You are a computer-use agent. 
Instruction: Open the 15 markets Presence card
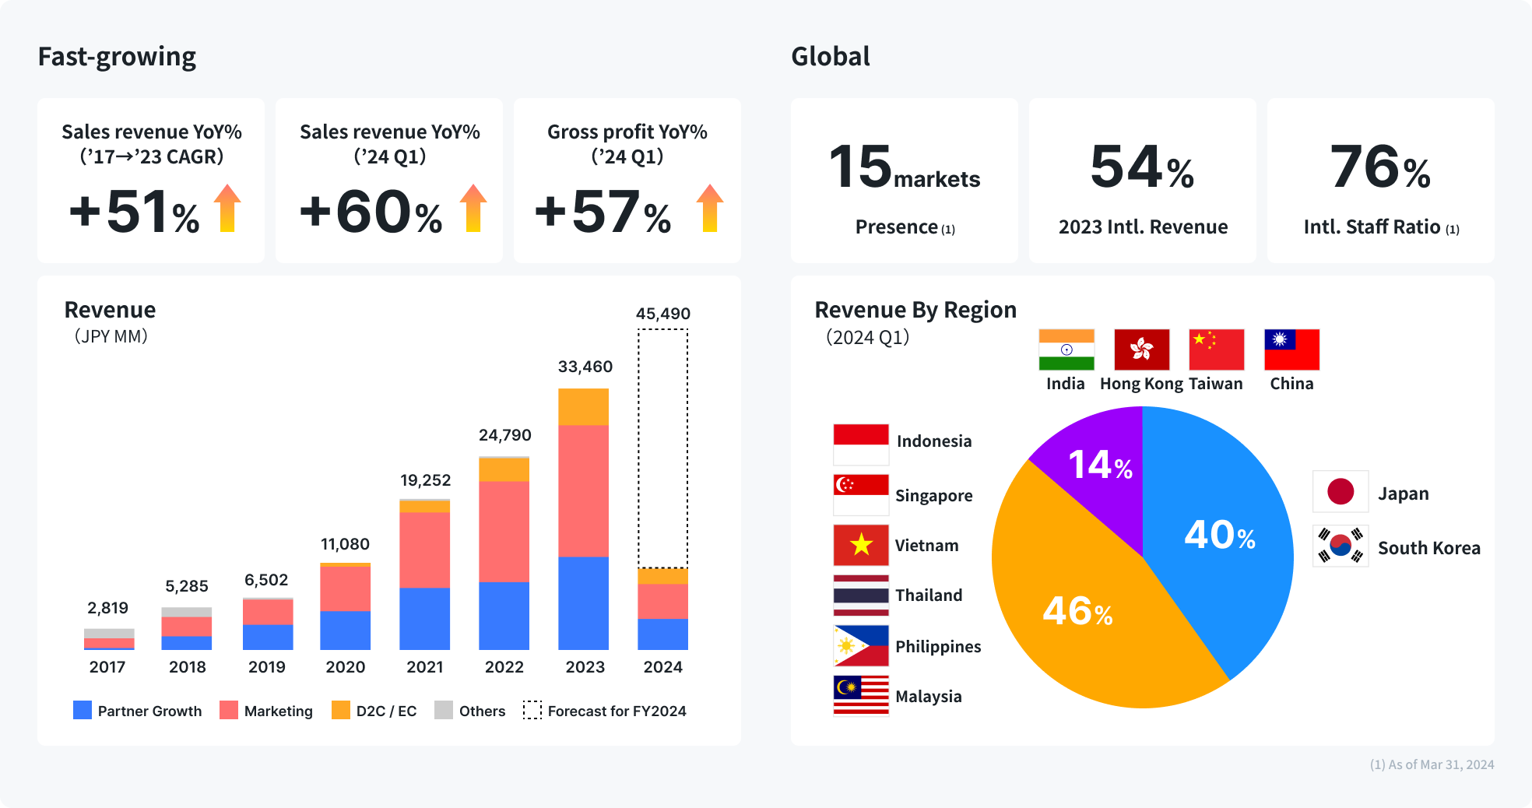[x=904, y=181]
